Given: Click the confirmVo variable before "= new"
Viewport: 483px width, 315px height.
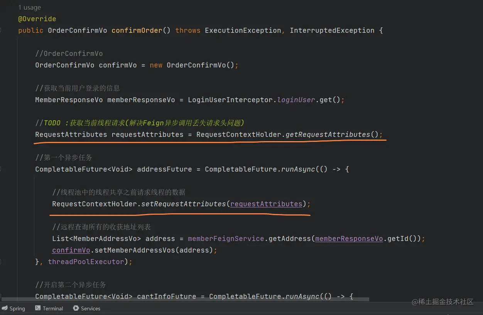Looking at the screenshot, I should pos(118,65).
